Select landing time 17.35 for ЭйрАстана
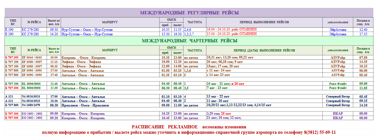 click(x=363, y=34)
